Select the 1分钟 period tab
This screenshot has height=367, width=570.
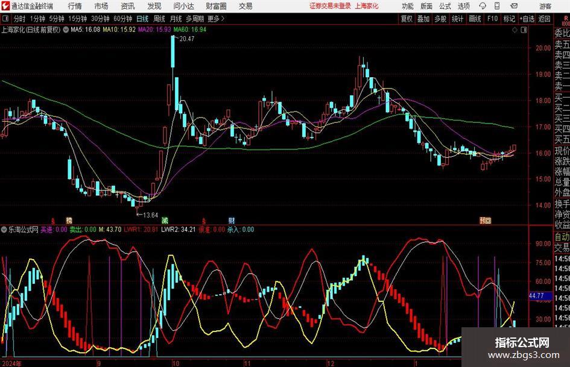[x=37, y=19]
